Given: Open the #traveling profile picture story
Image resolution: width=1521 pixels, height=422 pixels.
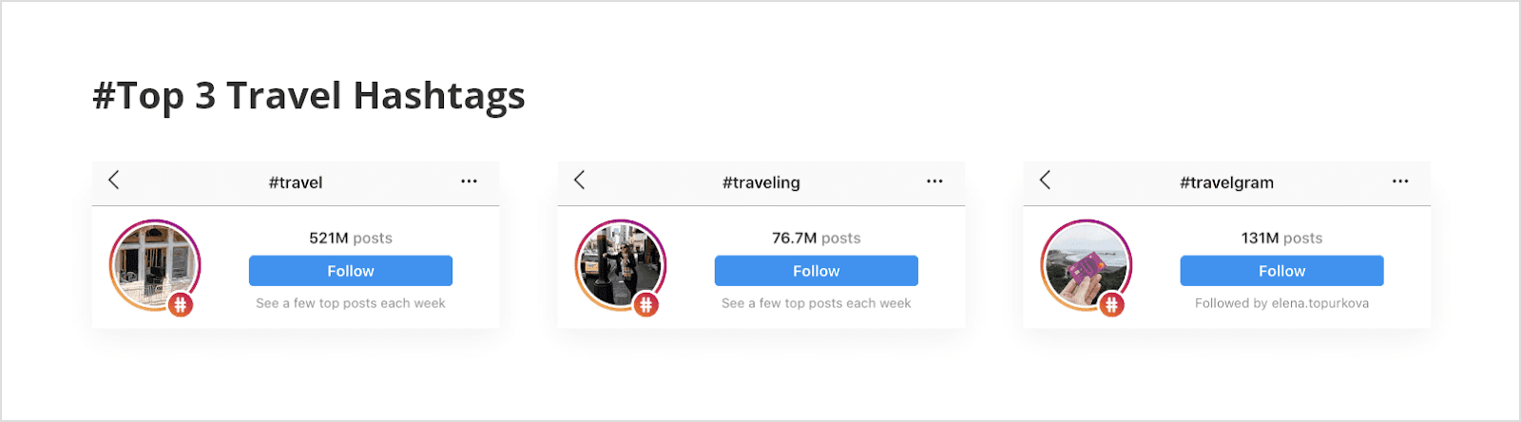Looking at the screenshot, I should pos(621,265).
